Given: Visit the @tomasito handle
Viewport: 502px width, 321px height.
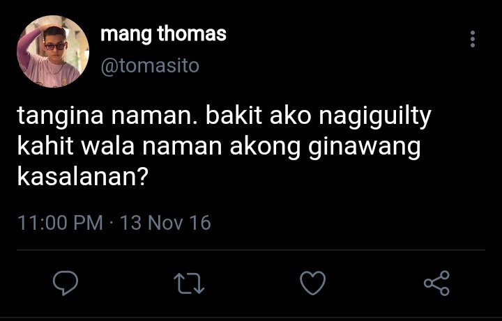Looking at the screenshot, I should point(150,66).
